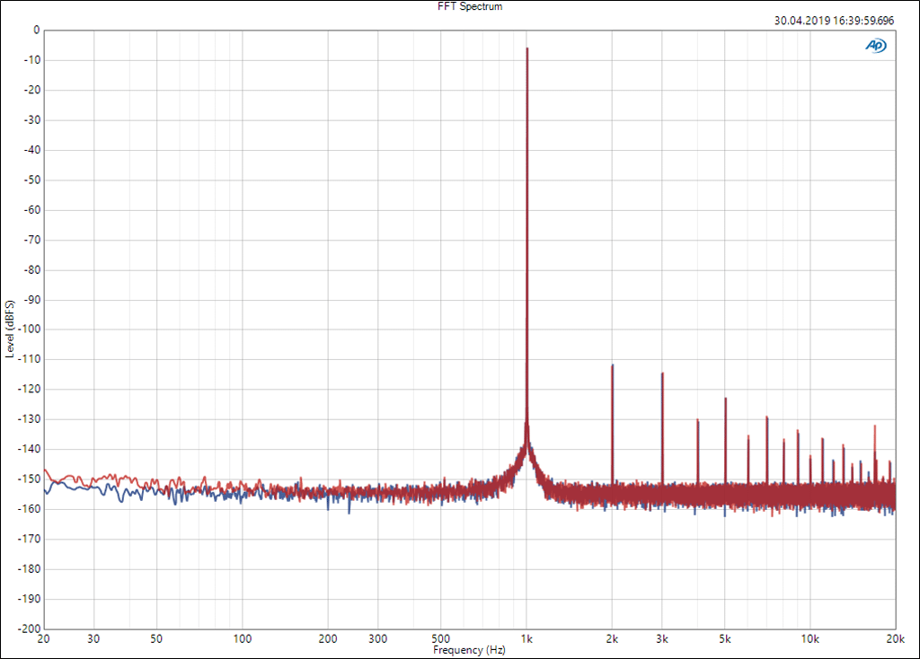Select the Level (dBFS) axis label
The image size is (920, 659).
pyautogui.click(x=10, y=329)
